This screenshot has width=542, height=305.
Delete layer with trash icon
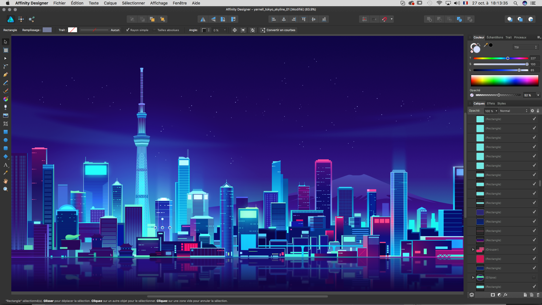(538, 295)
